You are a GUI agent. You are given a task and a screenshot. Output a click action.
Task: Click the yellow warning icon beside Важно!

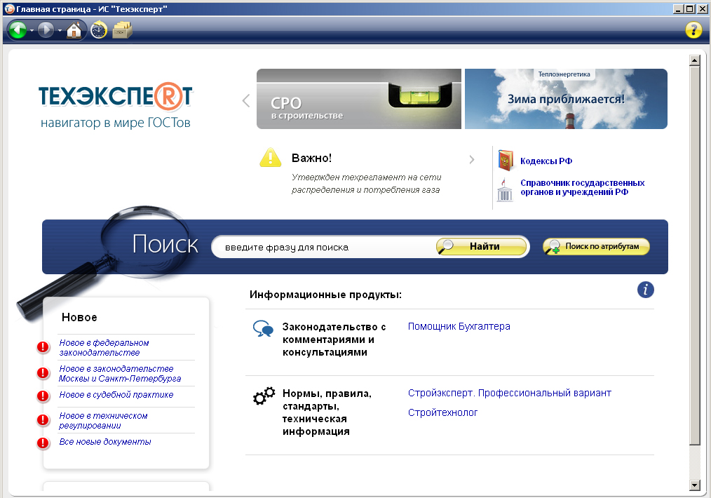(270, 157)
